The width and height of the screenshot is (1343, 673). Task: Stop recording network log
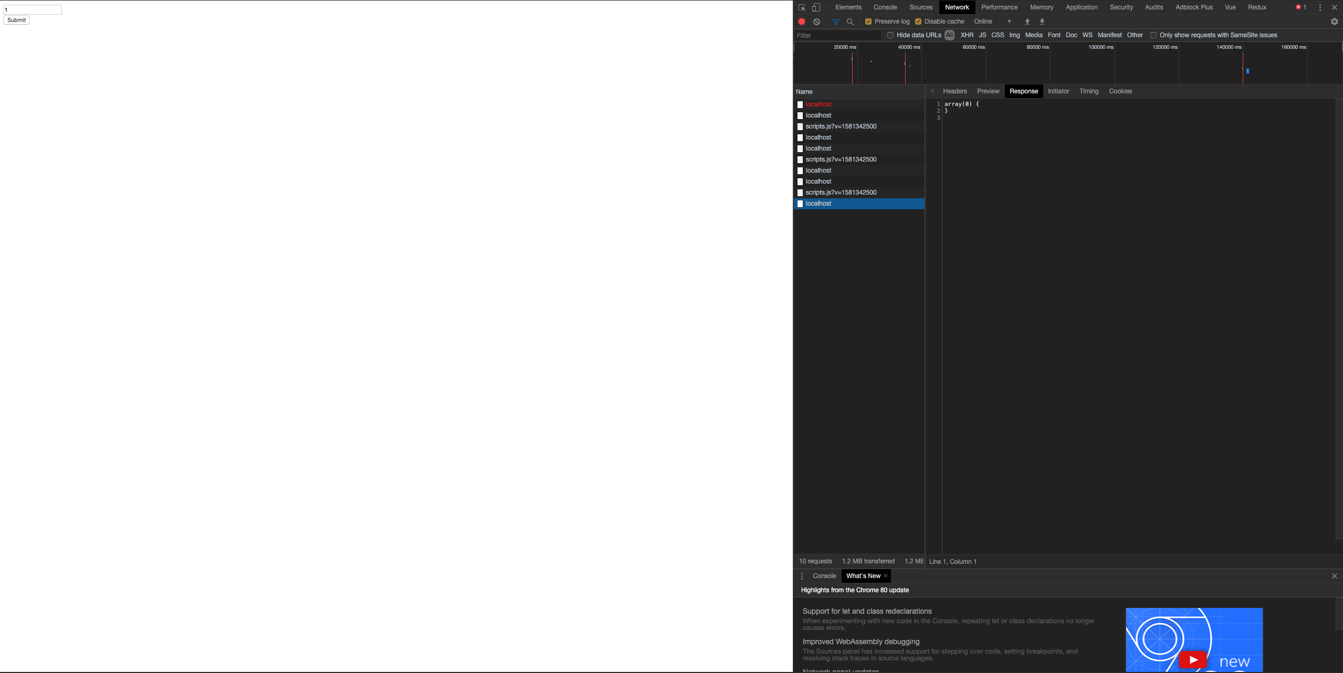tap(802, 22)
